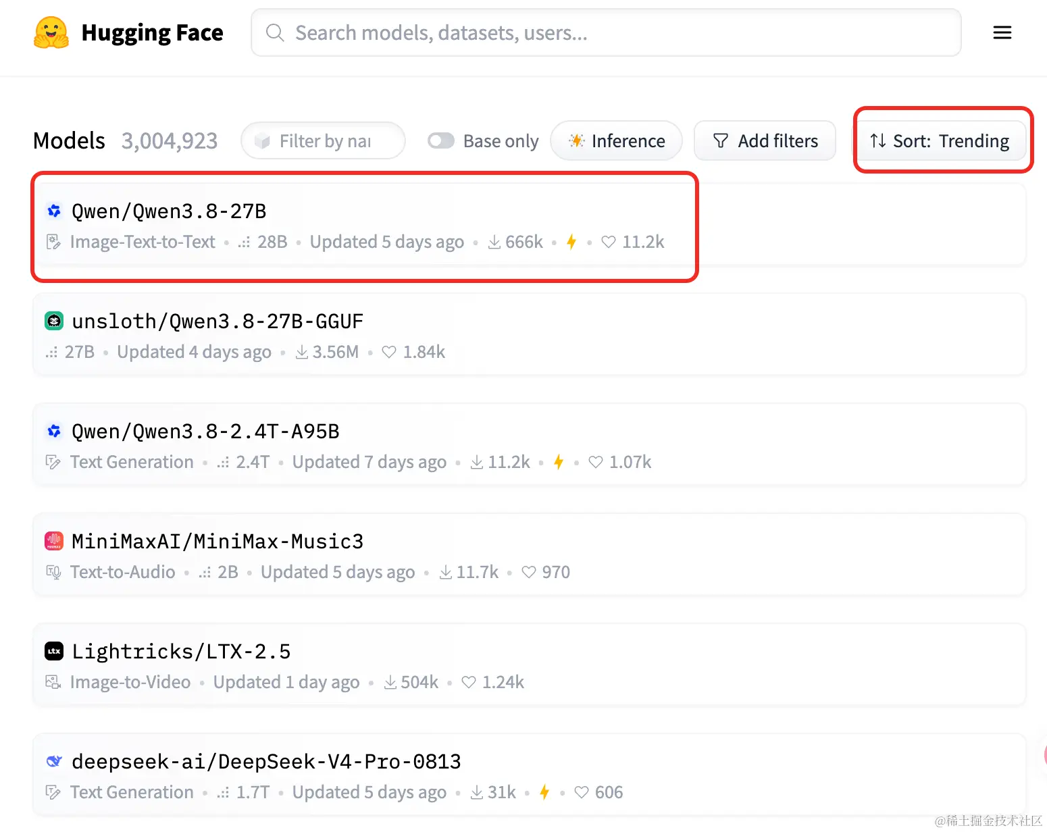Click the heart icon next to 606
The image size is (1047, 832).
582,792
